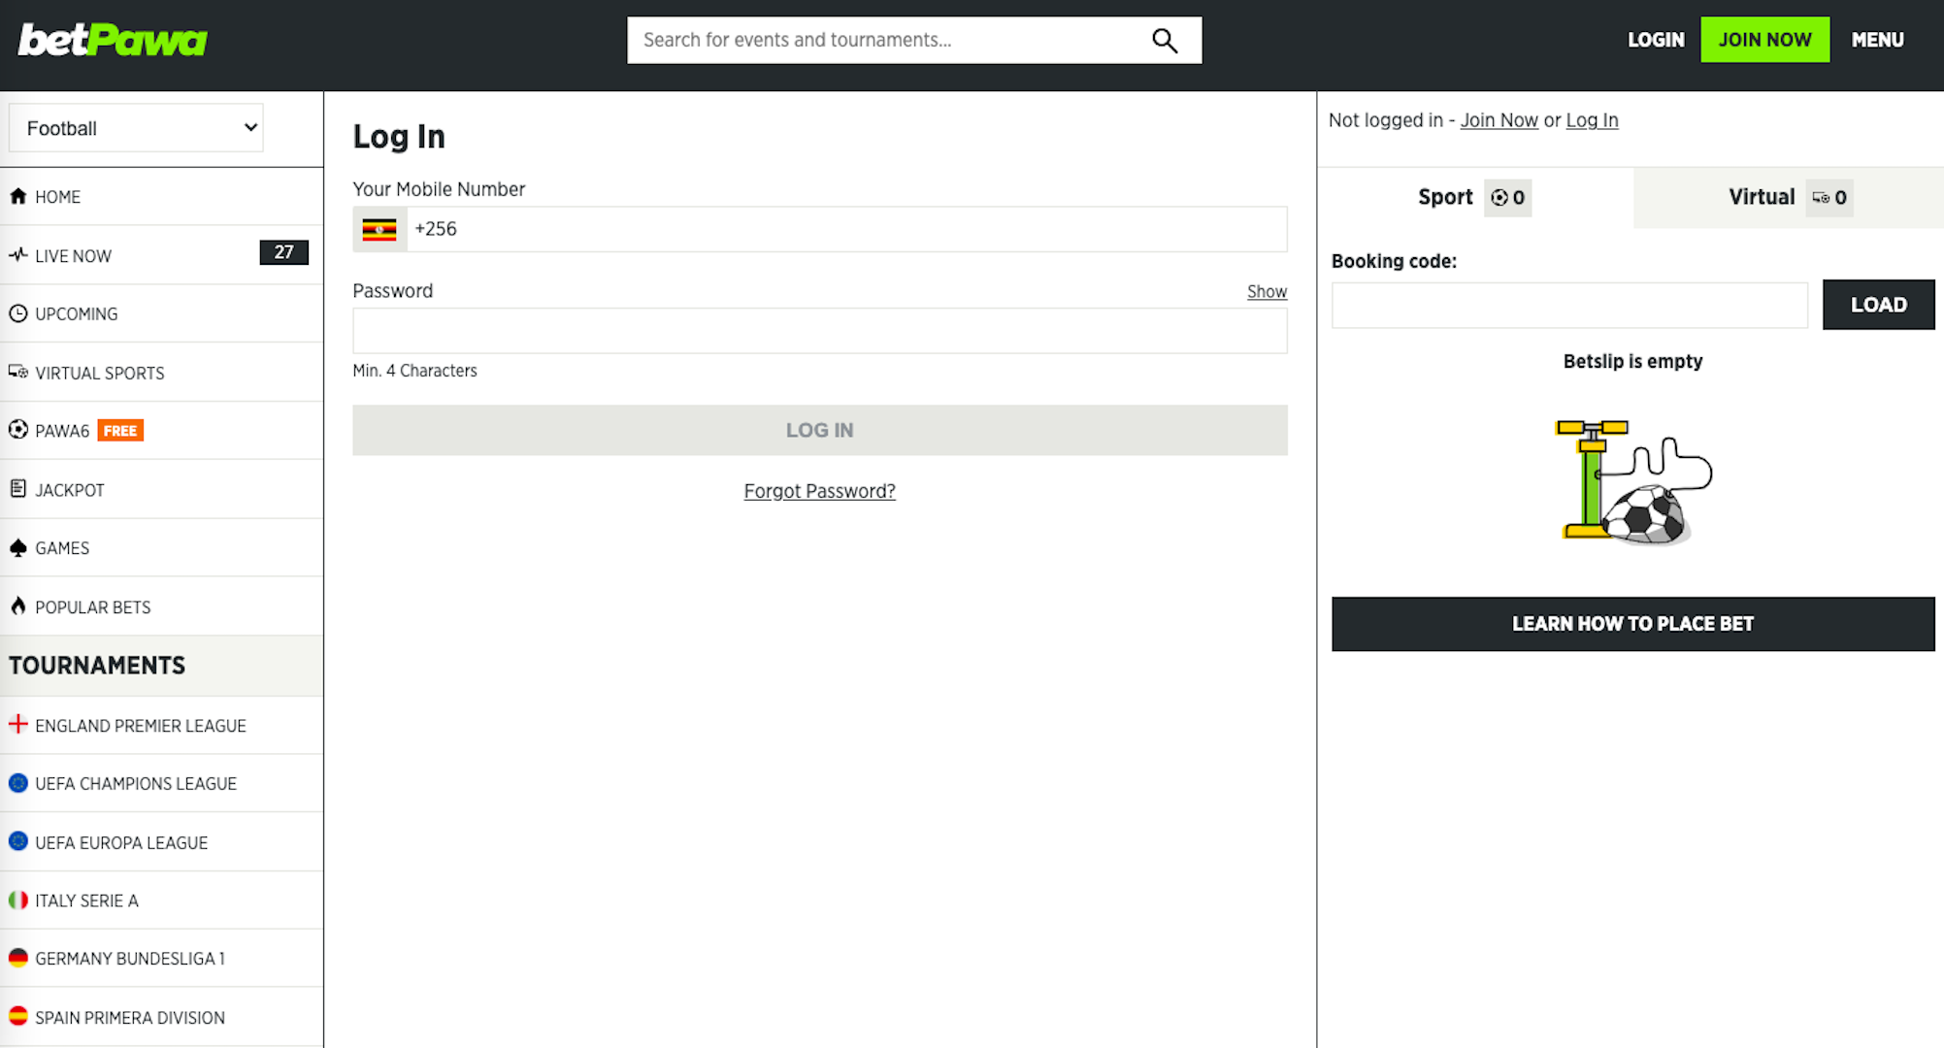Click LEARN HOW TO PLACE BET banner
This screenshot has height=1048, width=1944.
point(1632,625)
